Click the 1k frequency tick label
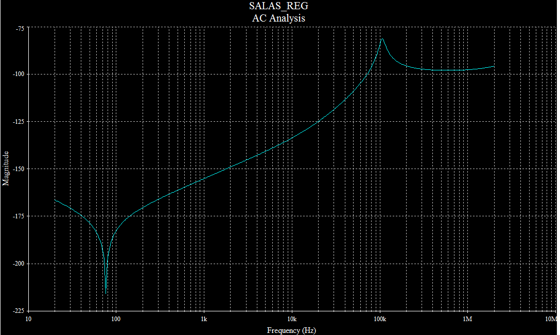 (x=204, y=319)
